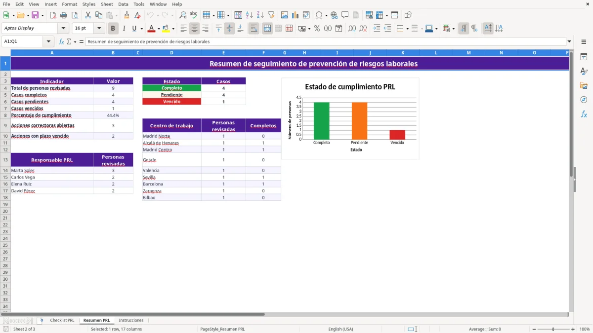
Task: Open sidebar Navigator deck
Action: point(584,100)
